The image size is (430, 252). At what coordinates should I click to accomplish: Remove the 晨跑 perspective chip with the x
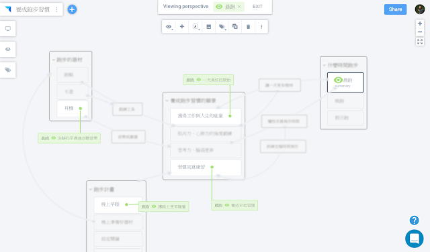239,7
